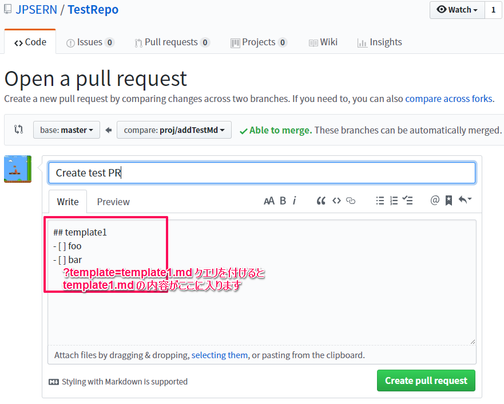
Task: Click the textarea resize handle
Action: (x=473, y=342)
